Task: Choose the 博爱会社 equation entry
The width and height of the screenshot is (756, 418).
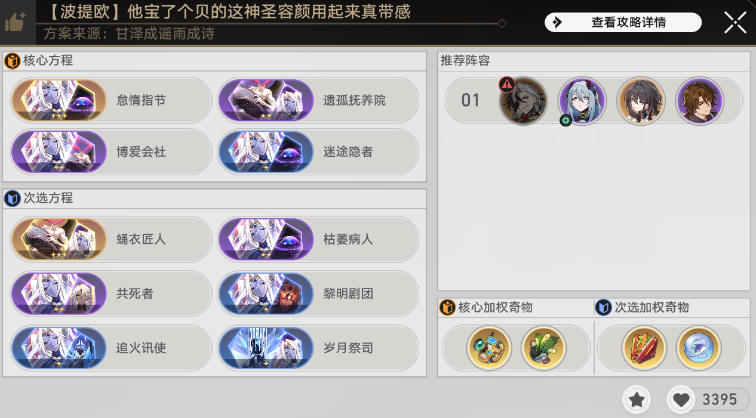Action: click(x=111, y=152)
